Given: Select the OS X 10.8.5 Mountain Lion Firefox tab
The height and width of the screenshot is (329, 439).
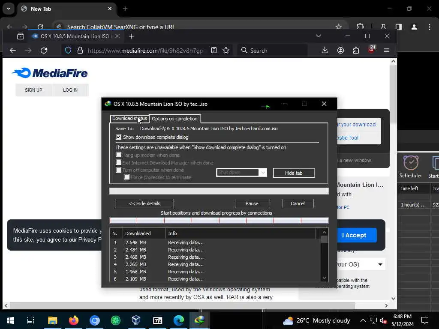Looking at the screenshot, I should point(75,36).
